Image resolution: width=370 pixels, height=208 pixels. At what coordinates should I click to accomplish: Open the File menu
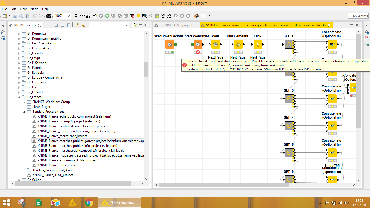pyautogui.click(x=4, y=9)
